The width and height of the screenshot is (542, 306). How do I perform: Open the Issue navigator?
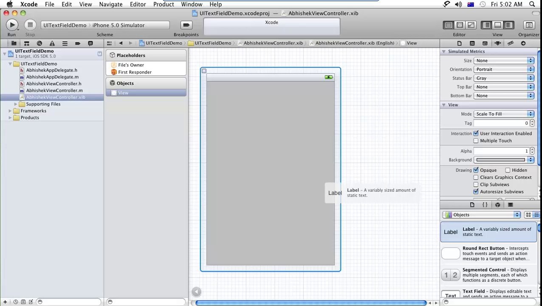pyautogui.click(x=52, y=43)
